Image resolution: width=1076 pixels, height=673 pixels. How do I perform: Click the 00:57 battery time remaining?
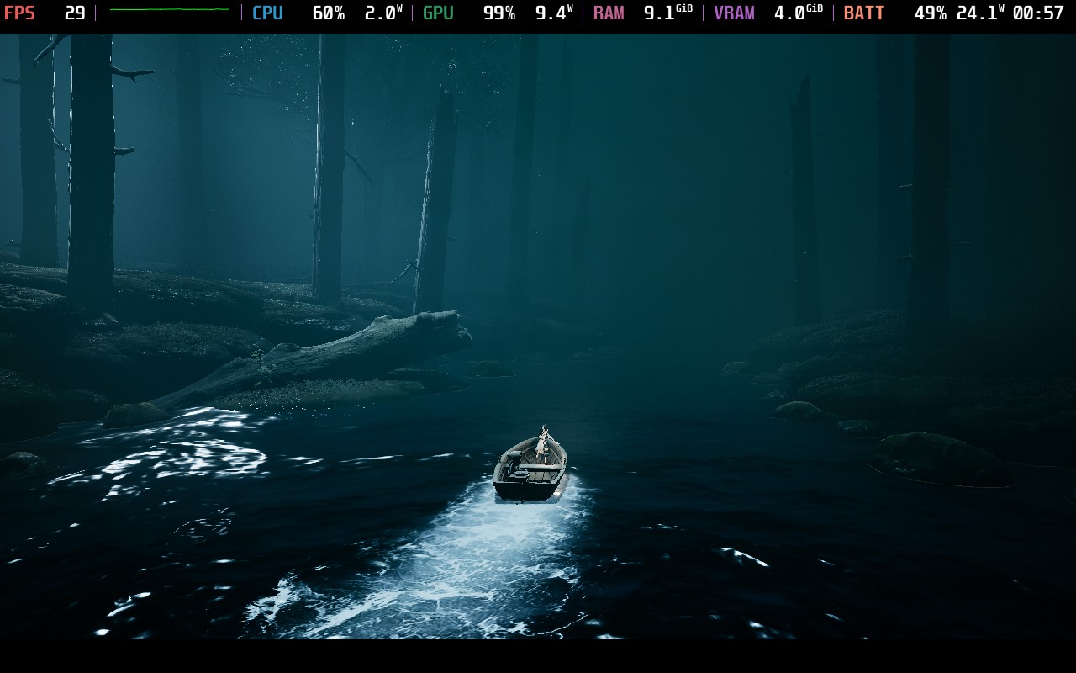[x=1038, y=13]
